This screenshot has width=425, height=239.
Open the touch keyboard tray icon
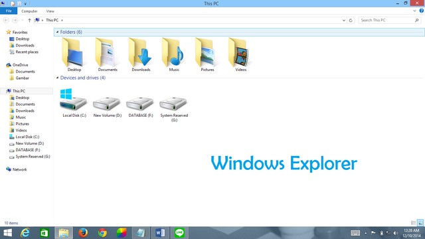pyautogui.click(x=355, y=233)
